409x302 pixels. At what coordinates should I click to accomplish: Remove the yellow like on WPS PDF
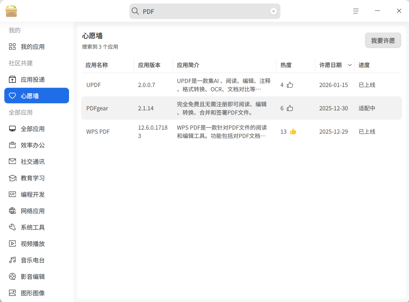pyautogui.click(x=293, y=131)
